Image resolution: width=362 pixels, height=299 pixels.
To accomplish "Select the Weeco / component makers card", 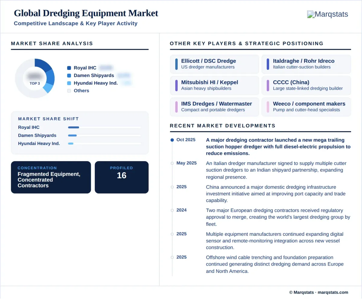I will [x=306, y=107].
